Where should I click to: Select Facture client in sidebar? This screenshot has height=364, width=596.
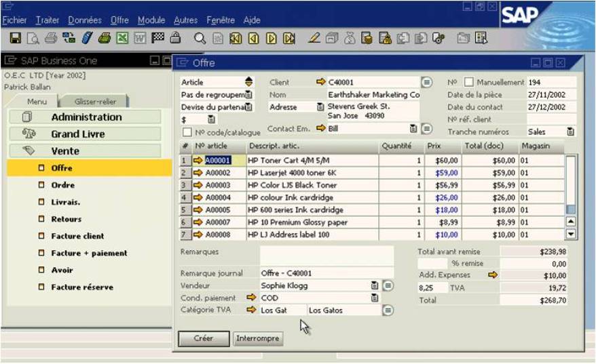click(x=77, y=236)
